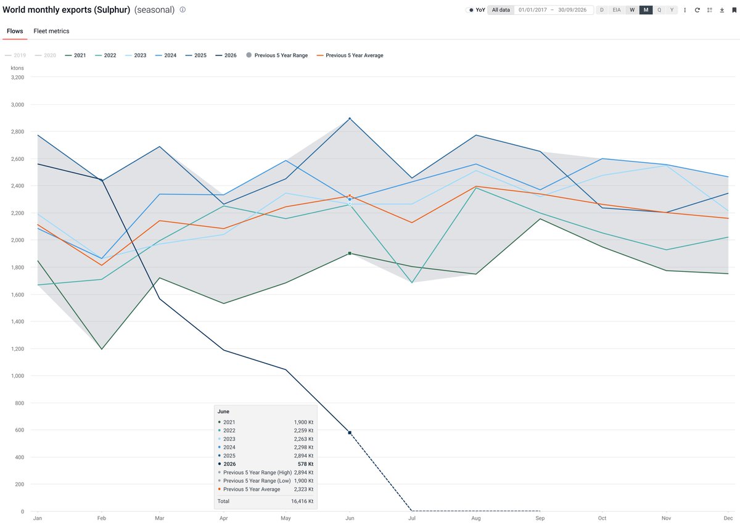
Task: Click the All data button
Action: [x=501, y=10]
